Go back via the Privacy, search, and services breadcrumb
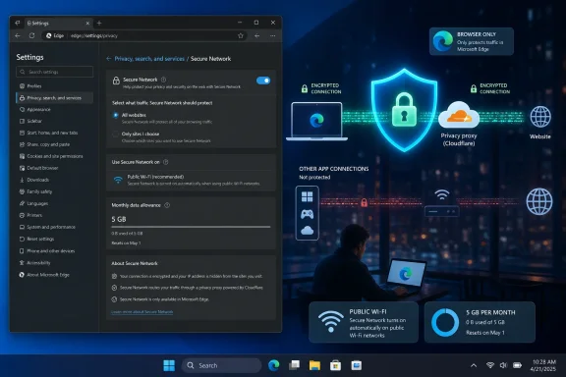This screenshot has height=377, width=566. coord(149,59)
